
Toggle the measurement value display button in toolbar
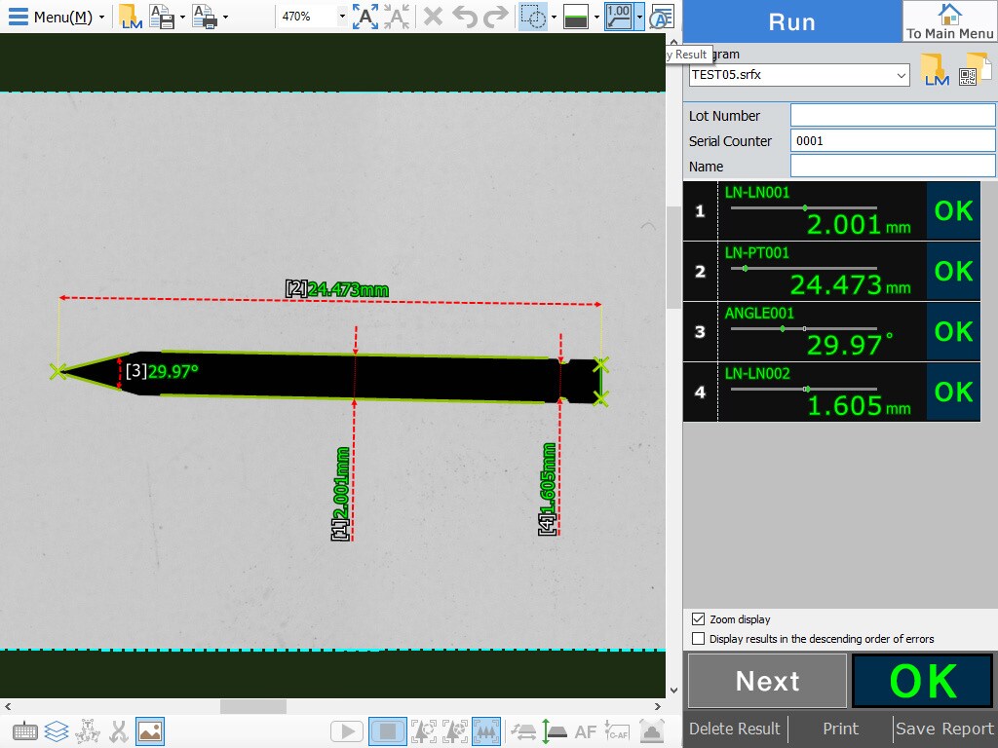pyautogui.click(x=618, y=17)
